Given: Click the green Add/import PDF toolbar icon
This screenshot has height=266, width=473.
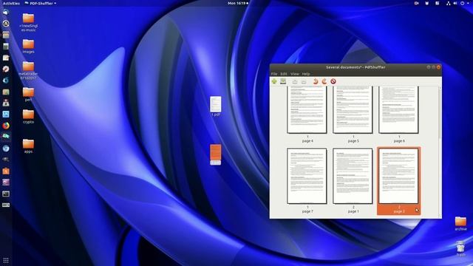Looking at the screenshot, I should point(274,81).
